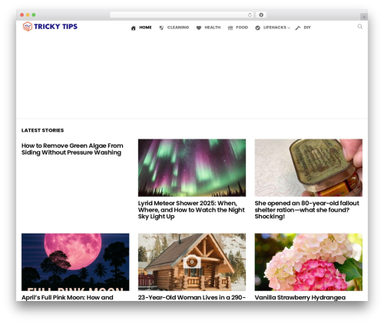Open April's Full Pink Moon article
Screen dimensions: 384x324
(x=68, y=297)
